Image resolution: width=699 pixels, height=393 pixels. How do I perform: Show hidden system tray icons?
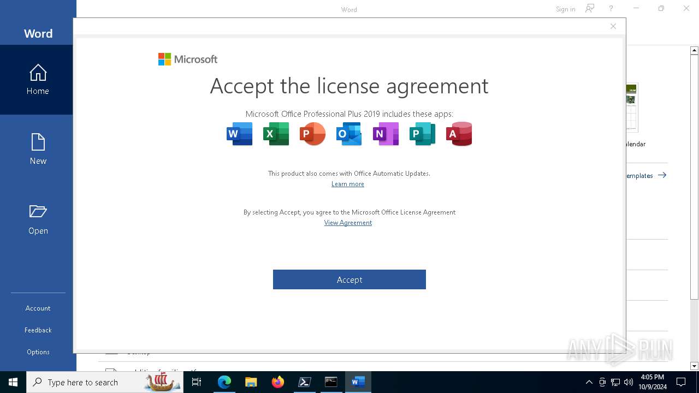click(589, 382)
